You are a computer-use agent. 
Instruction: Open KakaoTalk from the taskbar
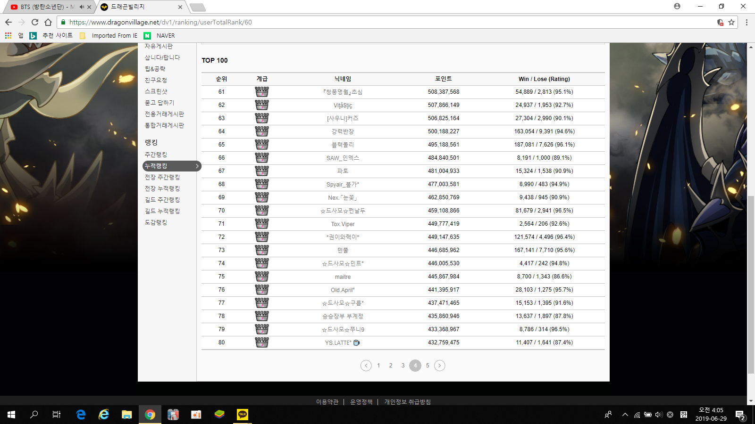243,415
